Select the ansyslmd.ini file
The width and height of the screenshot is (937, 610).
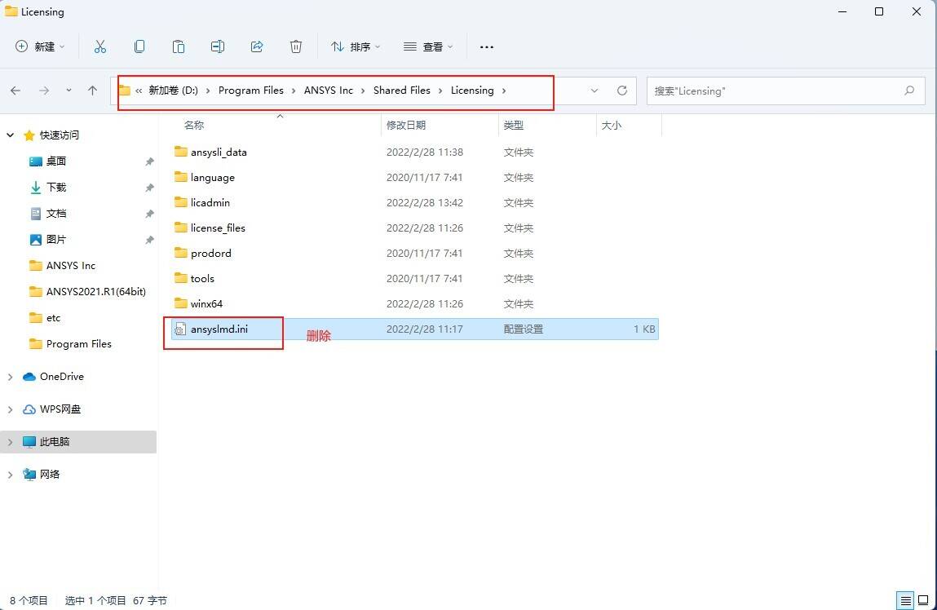click(219, 329)
